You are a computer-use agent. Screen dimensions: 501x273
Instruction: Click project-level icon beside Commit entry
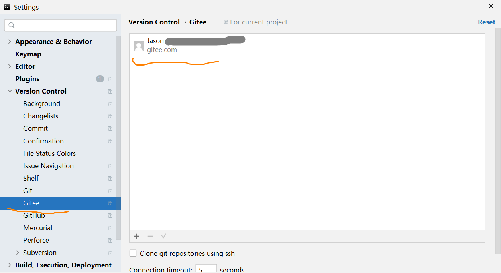110,129
